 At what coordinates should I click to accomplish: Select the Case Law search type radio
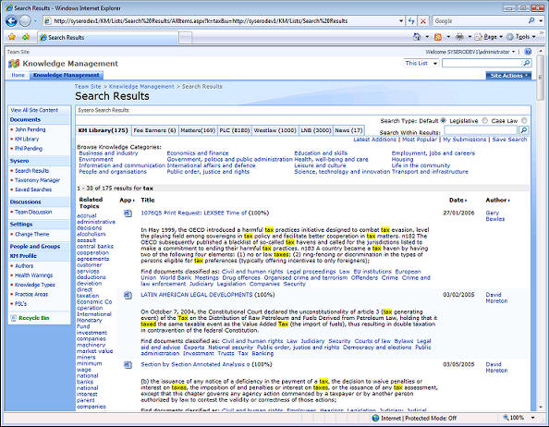tap(524, 120)
